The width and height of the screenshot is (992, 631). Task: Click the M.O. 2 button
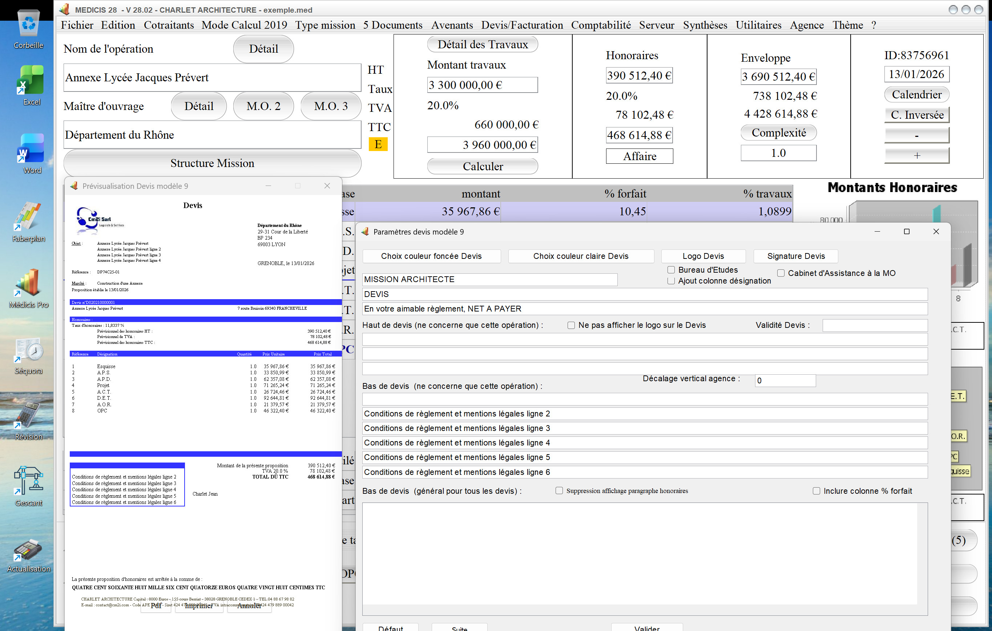(x=263, y=106)
